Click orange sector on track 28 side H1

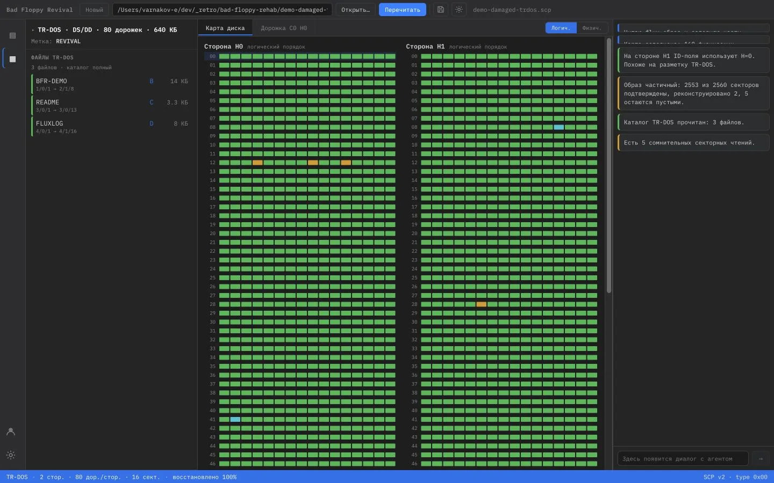482,304
